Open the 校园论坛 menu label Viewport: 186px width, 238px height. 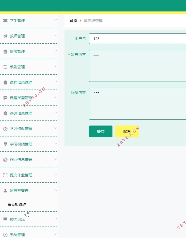(x=17, y=220)
